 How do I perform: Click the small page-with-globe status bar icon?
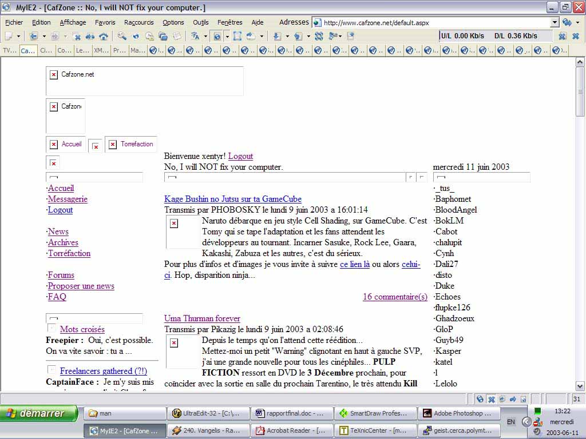tap(524, 399)
